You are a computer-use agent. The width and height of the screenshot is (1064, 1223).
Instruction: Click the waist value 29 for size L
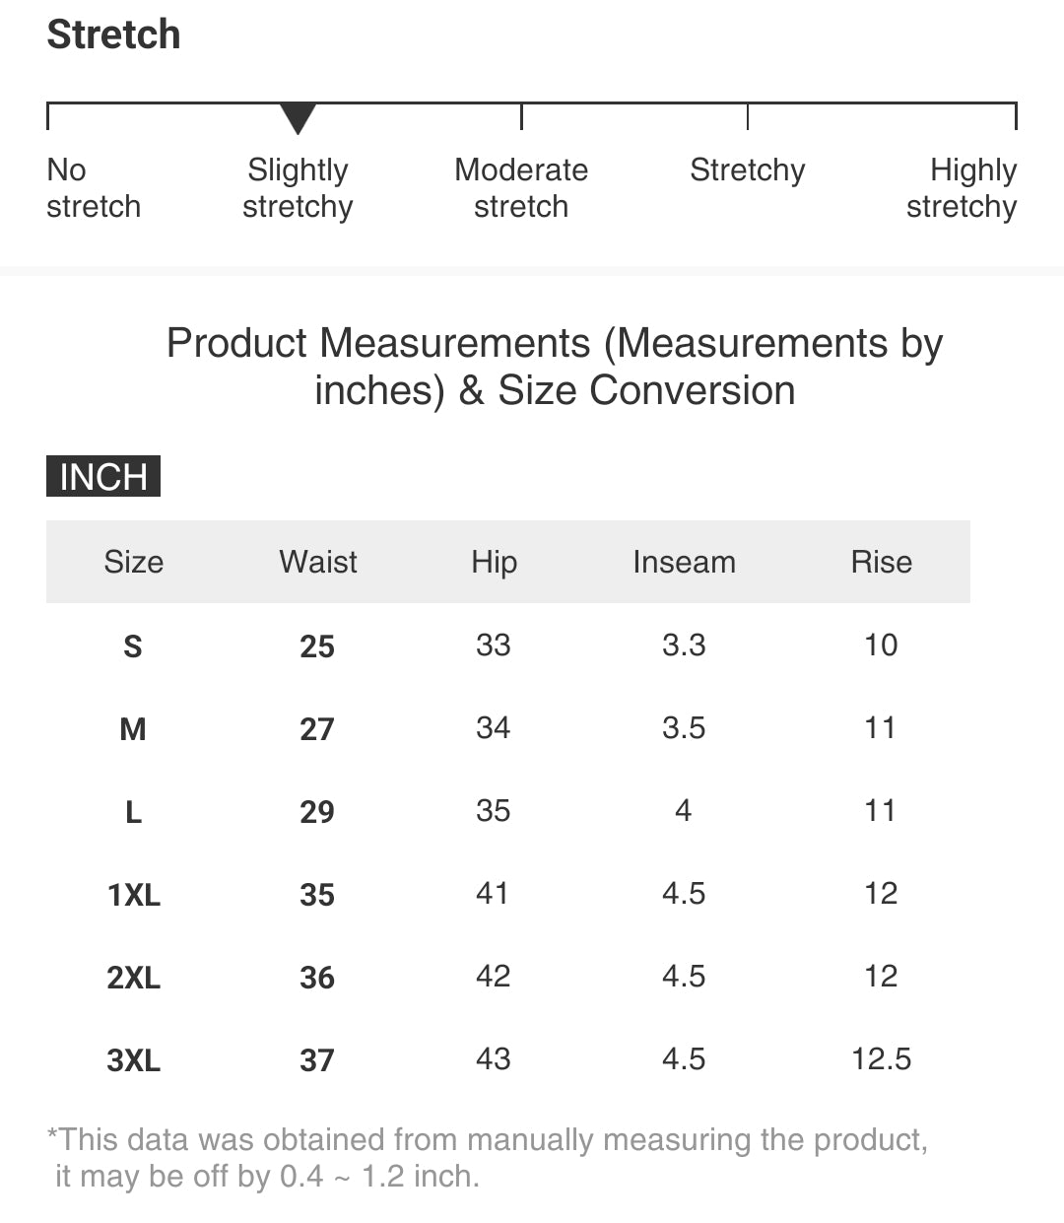(x=317, y=812)
